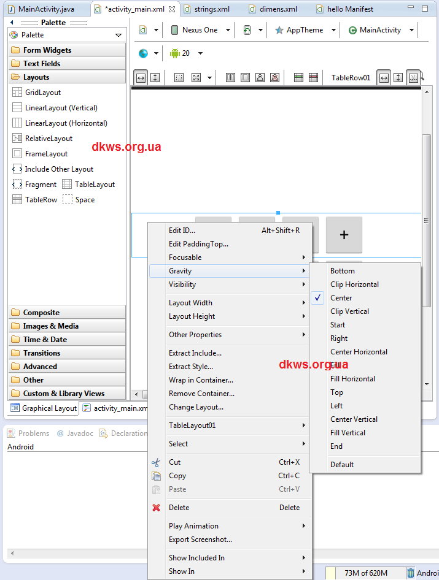Close the activity_main.xml tab
The height and width of the screenshot is (580, 439).
[x=172, y=9]
